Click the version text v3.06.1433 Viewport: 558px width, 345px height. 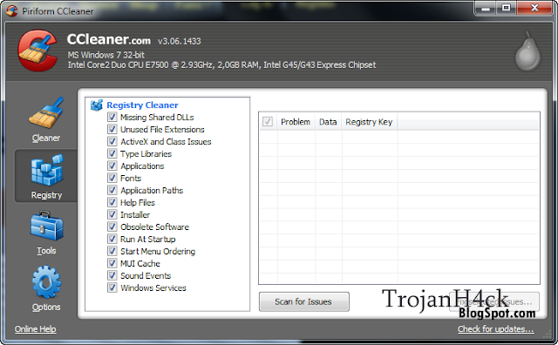180,41
